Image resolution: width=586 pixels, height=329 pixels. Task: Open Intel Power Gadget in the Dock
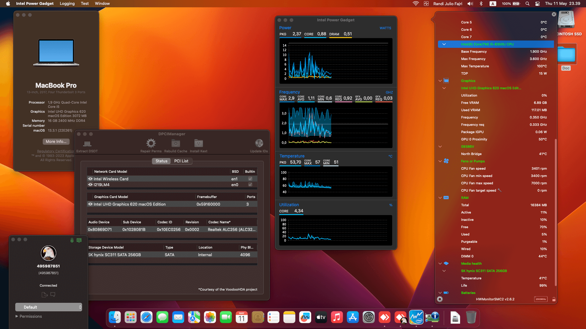pyautogui.click(x=416, y=317)
